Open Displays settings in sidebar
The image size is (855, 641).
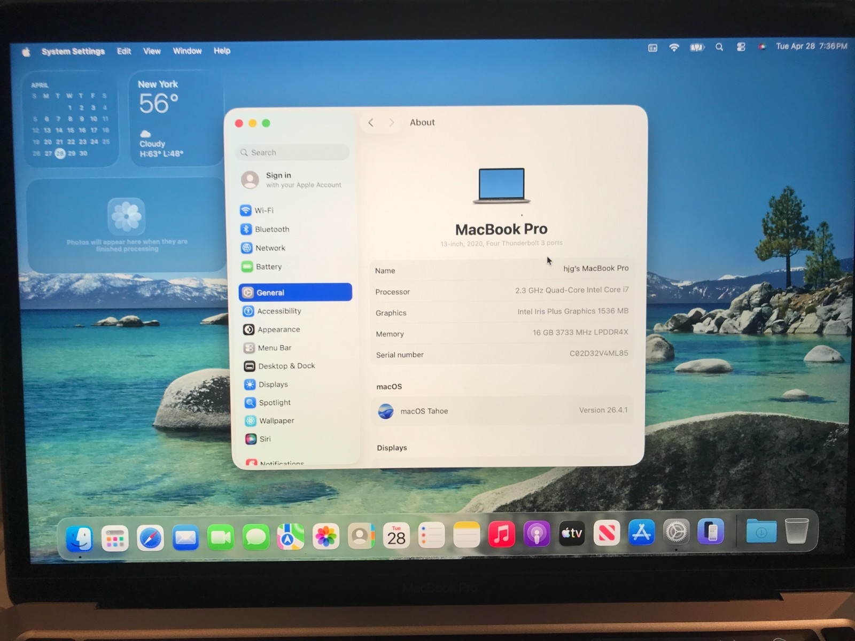(x=266, y=384)
